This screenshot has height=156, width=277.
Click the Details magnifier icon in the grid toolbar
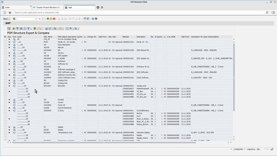(x=9, y=29)
